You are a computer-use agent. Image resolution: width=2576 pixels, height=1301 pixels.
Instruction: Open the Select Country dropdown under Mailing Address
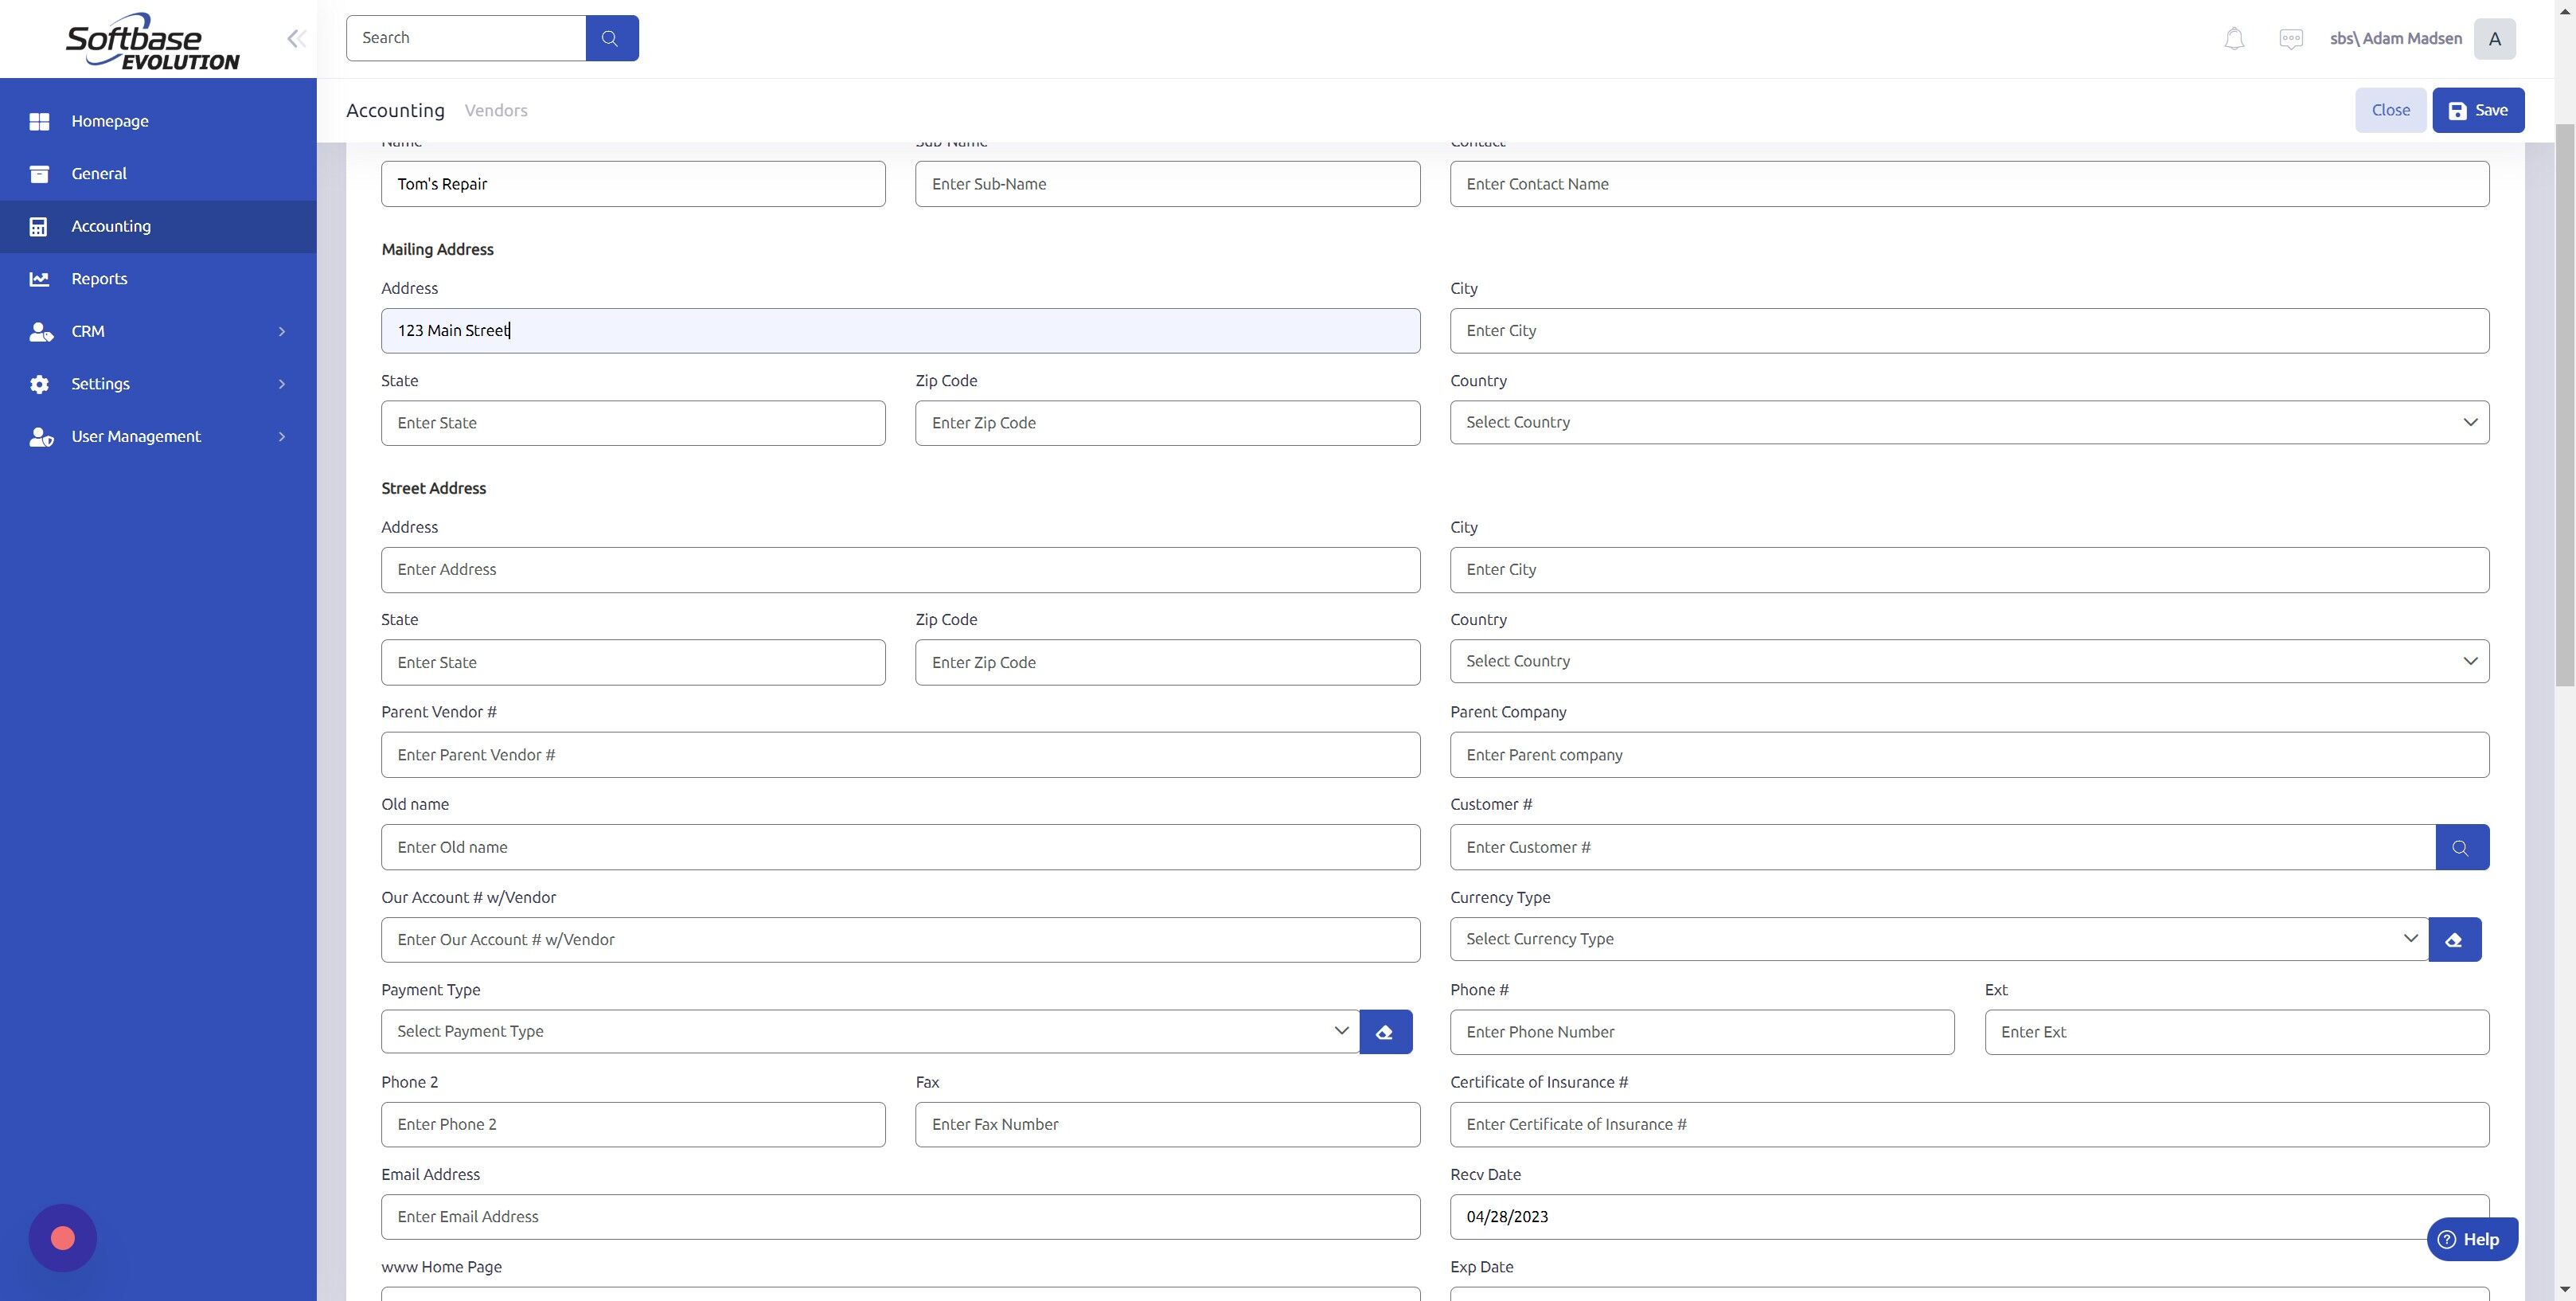coord(1969,421)
